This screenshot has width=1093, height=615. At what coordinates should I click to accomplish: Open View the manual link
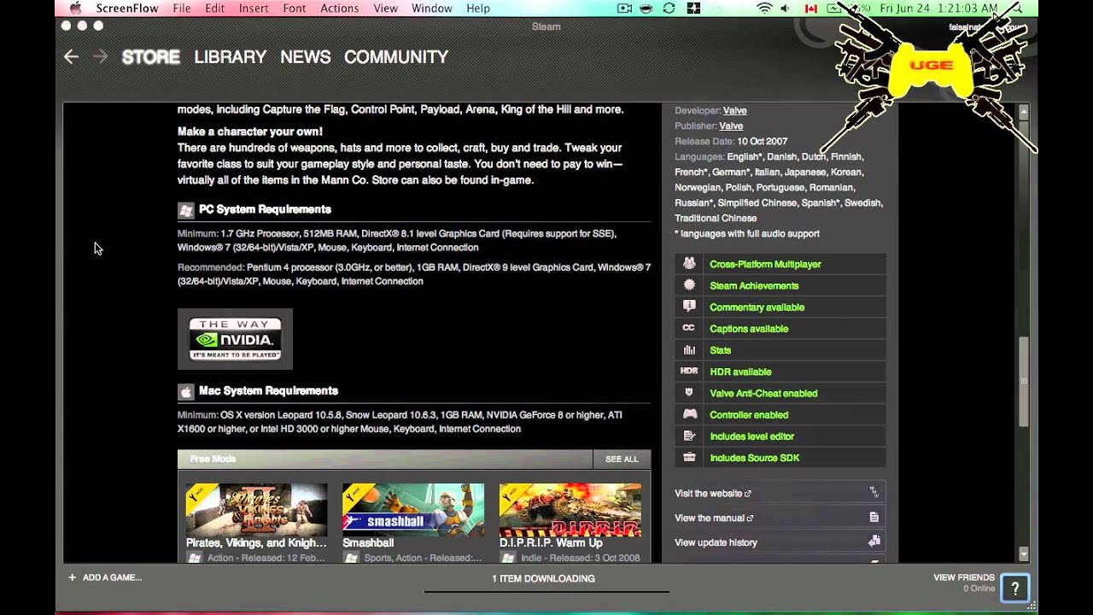tap(715, 518)
